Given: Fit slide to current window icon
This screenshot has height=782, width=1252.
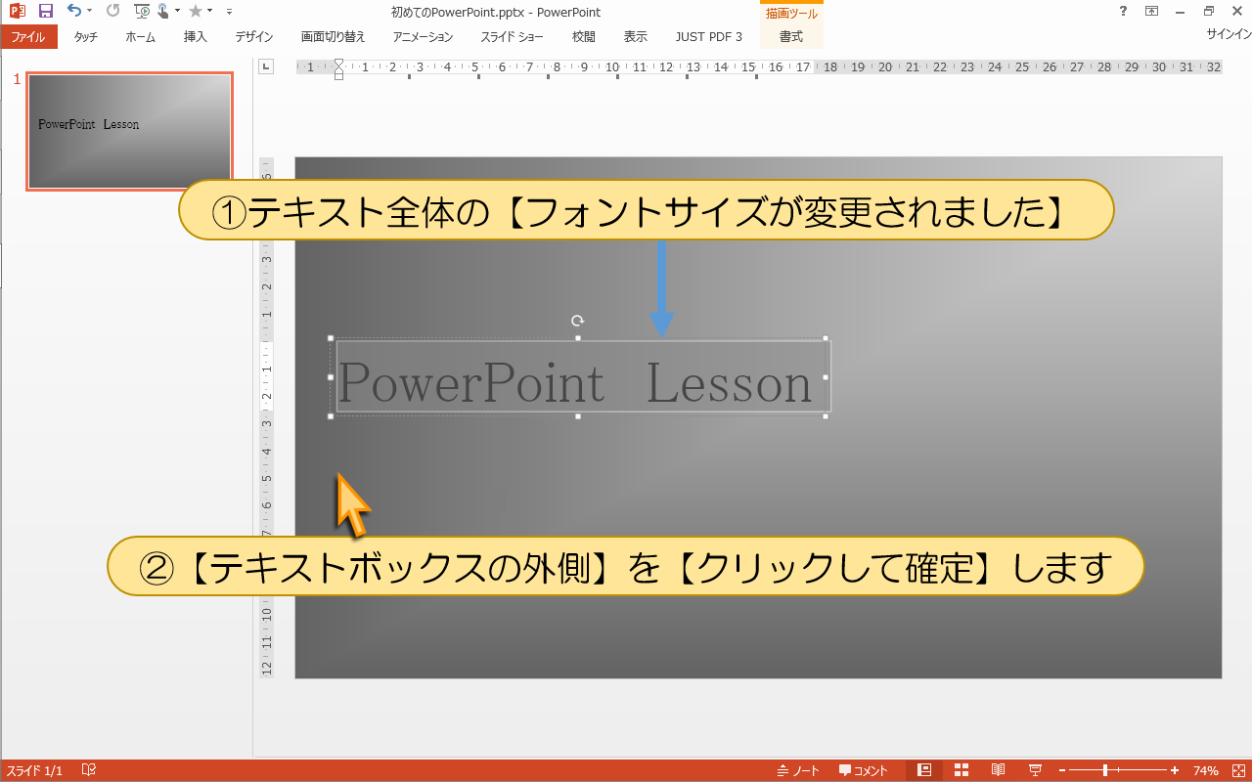Looking at the screenshot, I should (1237, 771).
